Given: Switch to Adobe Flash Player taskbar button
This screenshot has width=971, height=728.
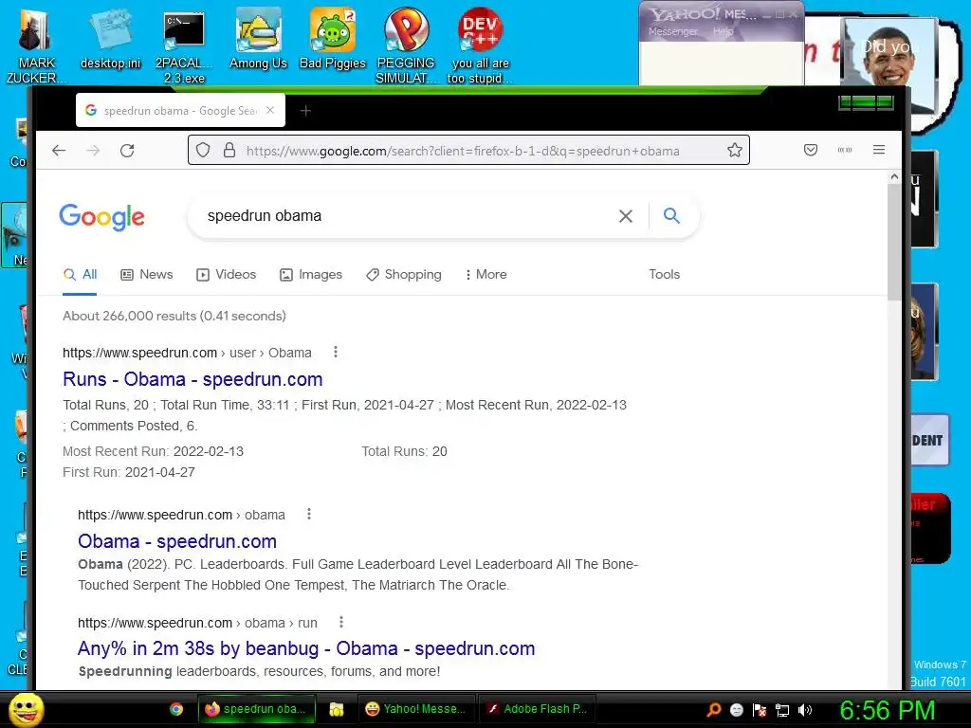Looking at the screenshot, I should click(x=537, y=709).
